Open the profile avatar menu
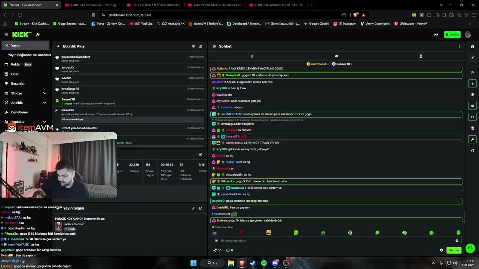The width and height of the screenshot is (479, 269). [x=468, y=35]
